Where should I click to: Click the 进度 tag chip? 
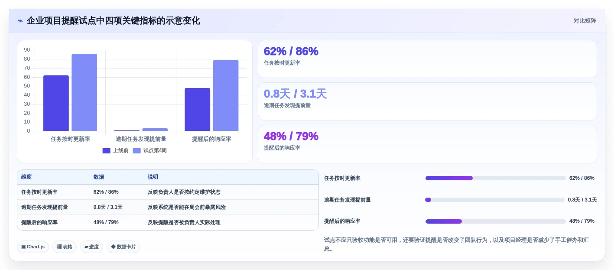click(91, 247)
